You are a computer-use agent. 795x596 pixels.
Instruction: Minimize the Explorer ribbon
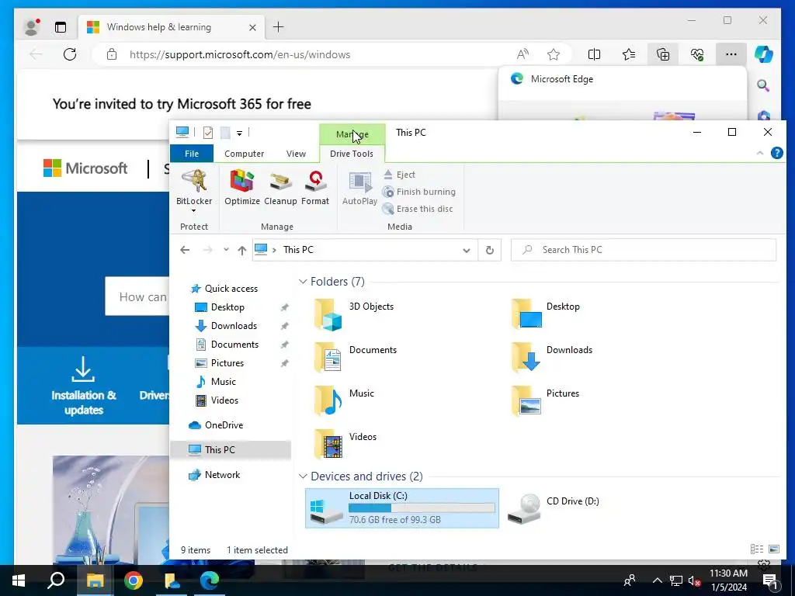pyautogui.click(x=759, y=153)
